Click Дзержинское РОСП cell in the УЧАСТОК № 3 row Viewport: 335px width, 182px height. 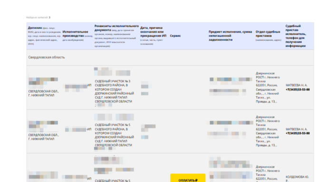(x=268, y=87)
